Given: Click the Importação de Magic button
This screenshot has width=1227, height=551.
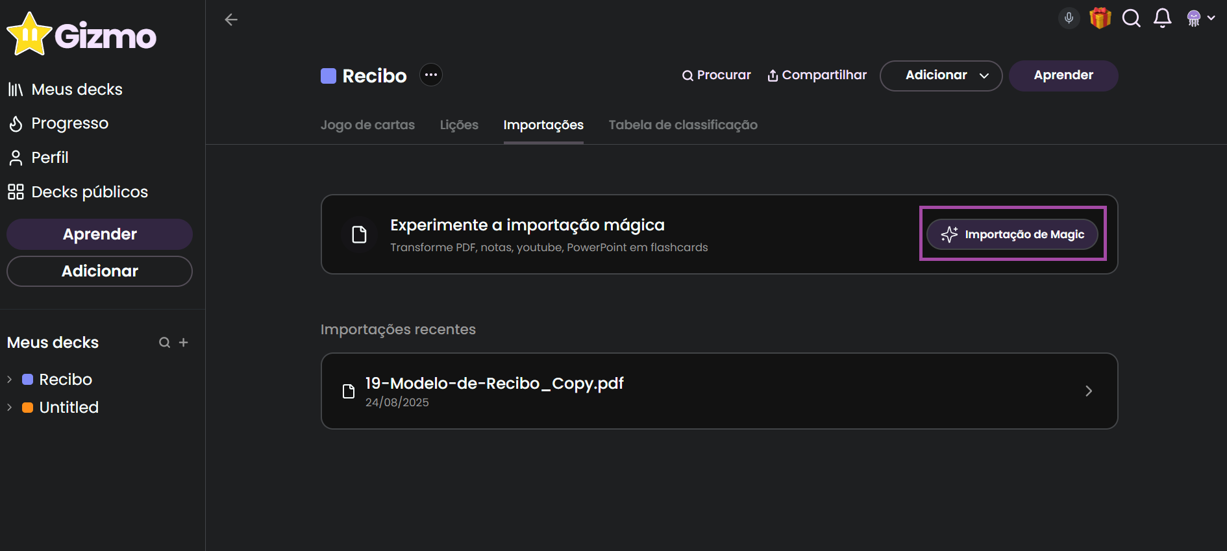Looking at the screenshot, I should pyautogui.click(x=1012, y=234).
